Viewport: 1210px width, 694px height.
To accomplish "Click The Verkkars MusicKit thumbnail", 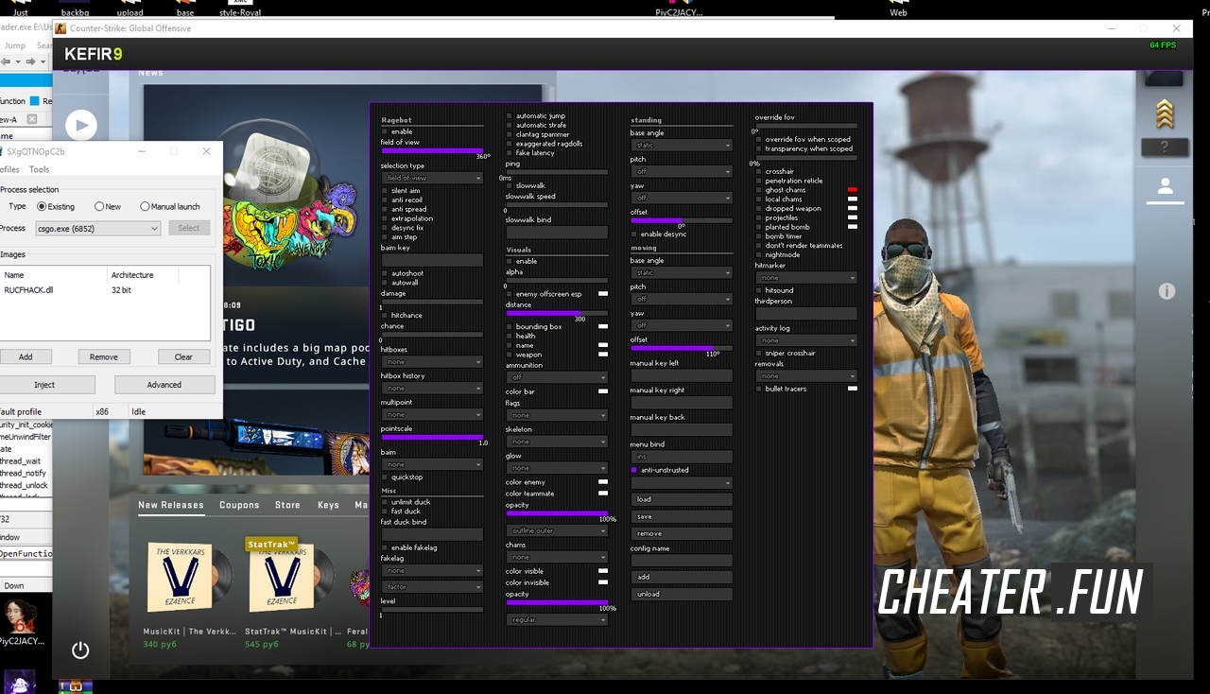I will click(191, 577).
